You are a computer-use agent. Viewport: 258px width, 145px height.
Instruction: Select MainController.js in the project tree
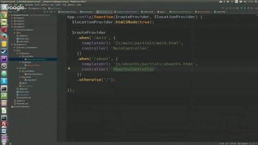pos(35,74)
